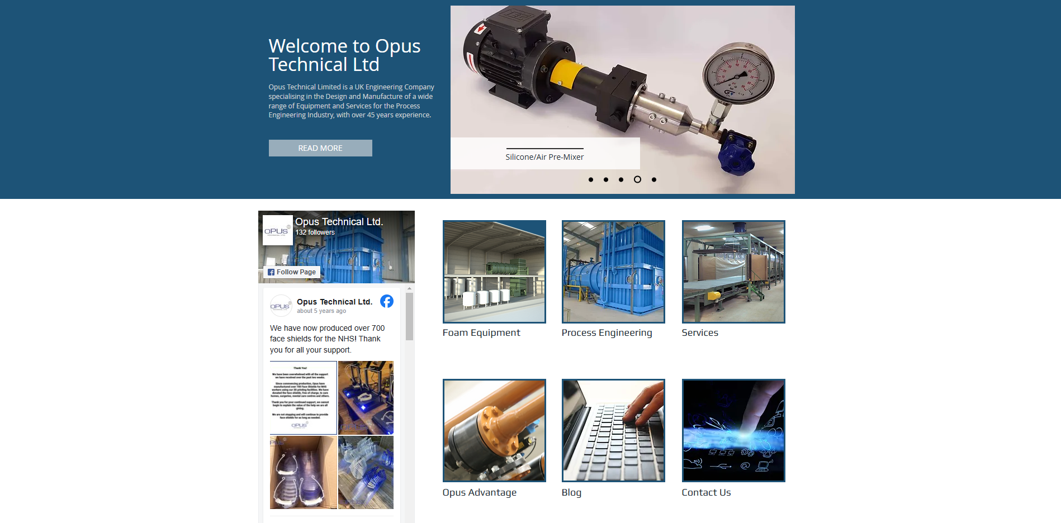Open the 3D printers photo in post
This screenshot has height=523, width=1061.
[366, 398]
